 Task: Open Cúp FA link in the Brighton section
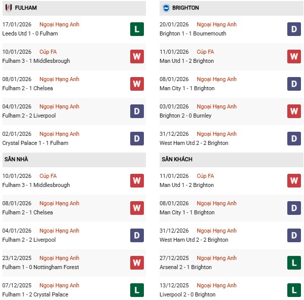pos(205,52)
